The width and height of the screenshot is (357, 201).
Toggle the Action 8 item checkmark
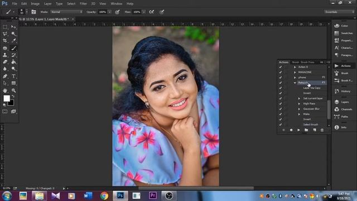click(281, 67)
